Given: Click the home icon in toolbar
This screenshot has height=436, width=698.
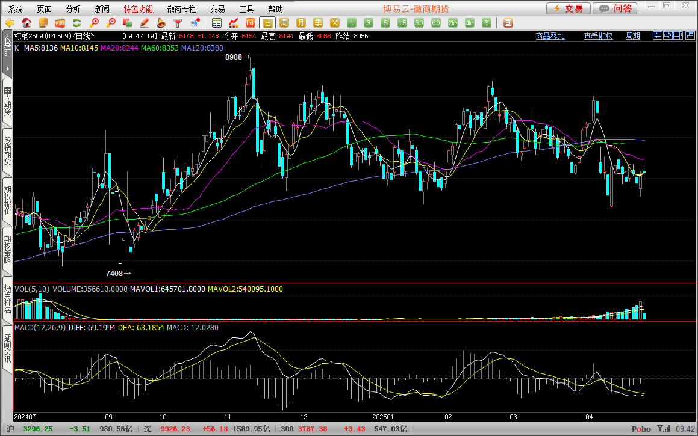Looking at the screenshot, I should coord(26,23).
